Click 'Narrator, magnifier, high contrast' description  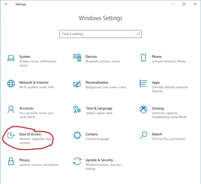click(x=35, y=141)
